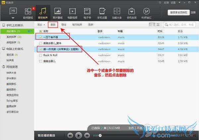Viewport: 199px width, 140px height.
Task: Sort by 时长 duration column header
Action: [x=160, y=31]
